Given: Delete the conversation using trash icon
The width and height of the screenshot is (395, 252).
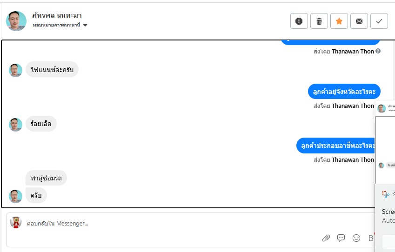Looking at the screenshot, I should [x=319, y=21].
